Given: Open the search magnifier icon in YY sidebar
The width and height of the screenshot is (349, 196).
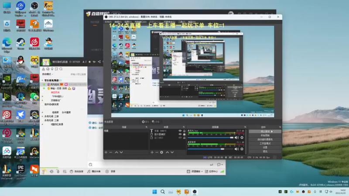Looking at the screenshot, I should click(61, 69).
